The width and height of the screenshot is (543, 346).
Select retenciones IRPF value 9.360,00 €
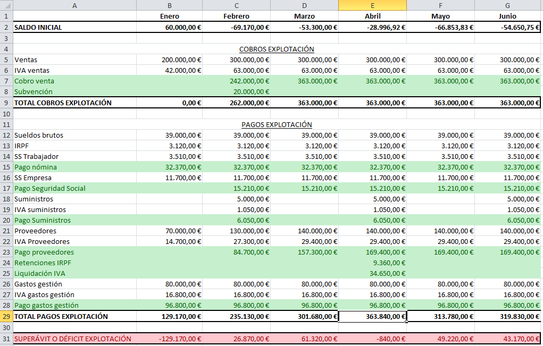click(373, 263)
